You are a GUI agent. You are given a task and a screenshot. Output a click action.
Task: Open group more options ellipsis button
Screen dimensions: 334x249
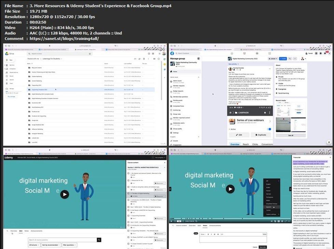click(x=295, y=58)
